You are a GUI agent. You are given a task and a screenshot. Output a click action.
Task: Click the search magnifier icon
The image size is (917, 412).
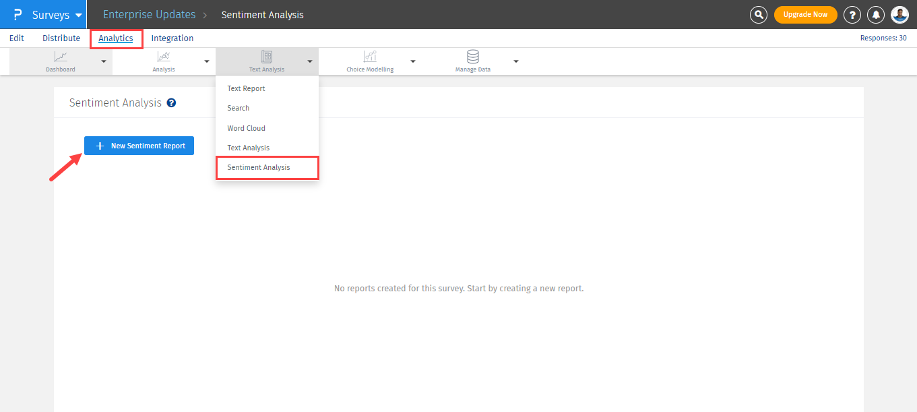click(758, 14)
